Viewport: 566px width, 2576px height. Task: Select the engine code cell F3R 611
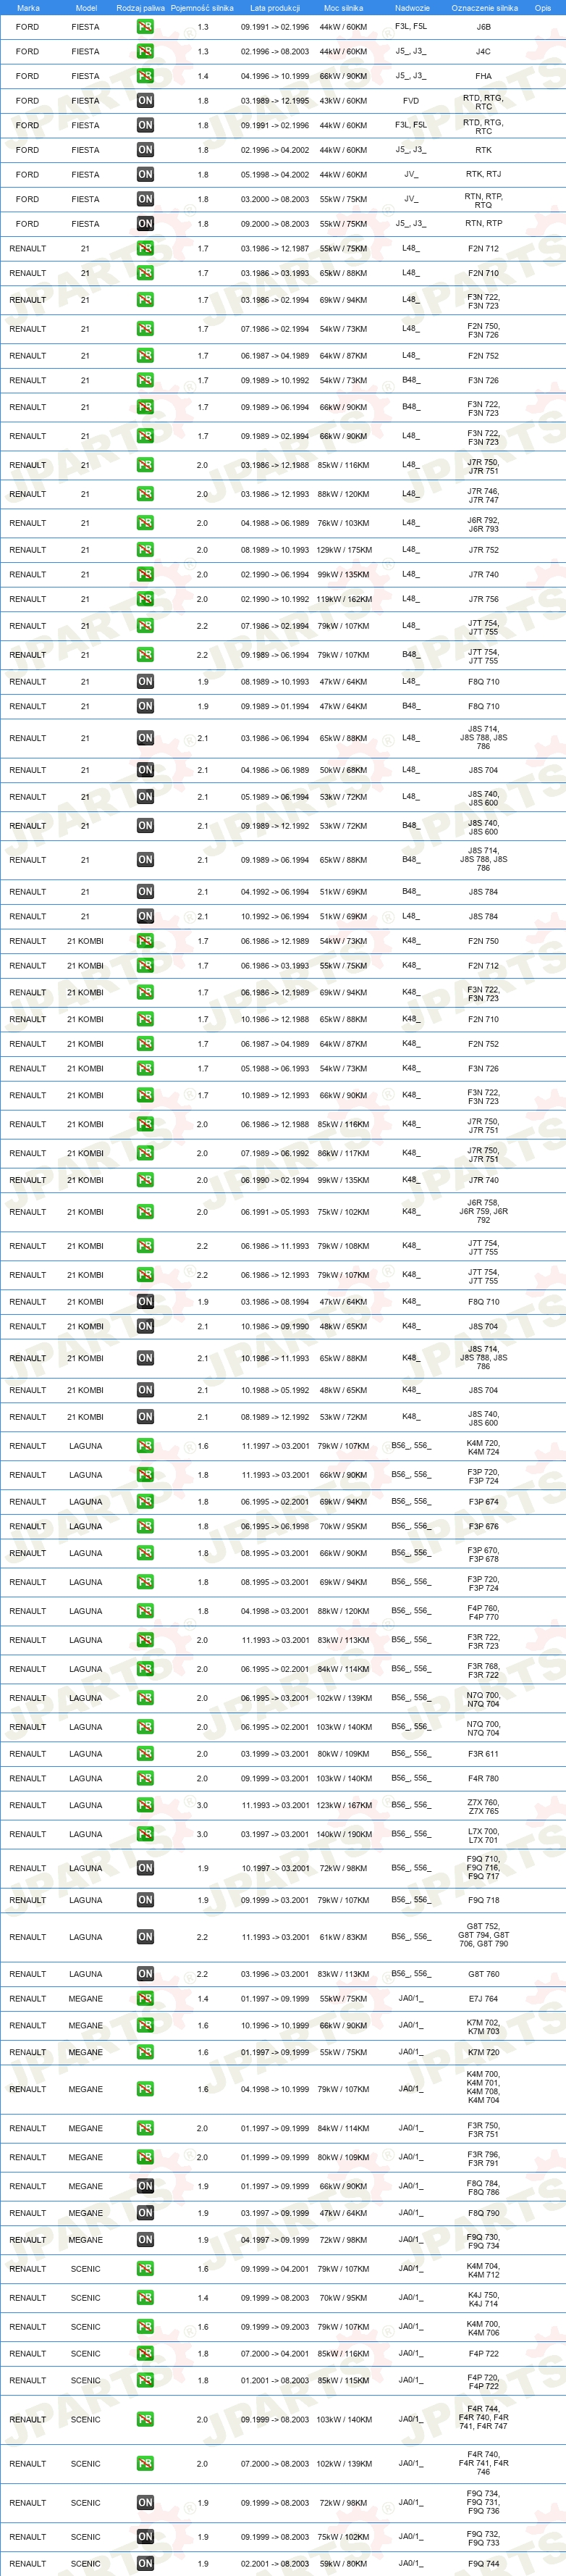coord(483,1754)
